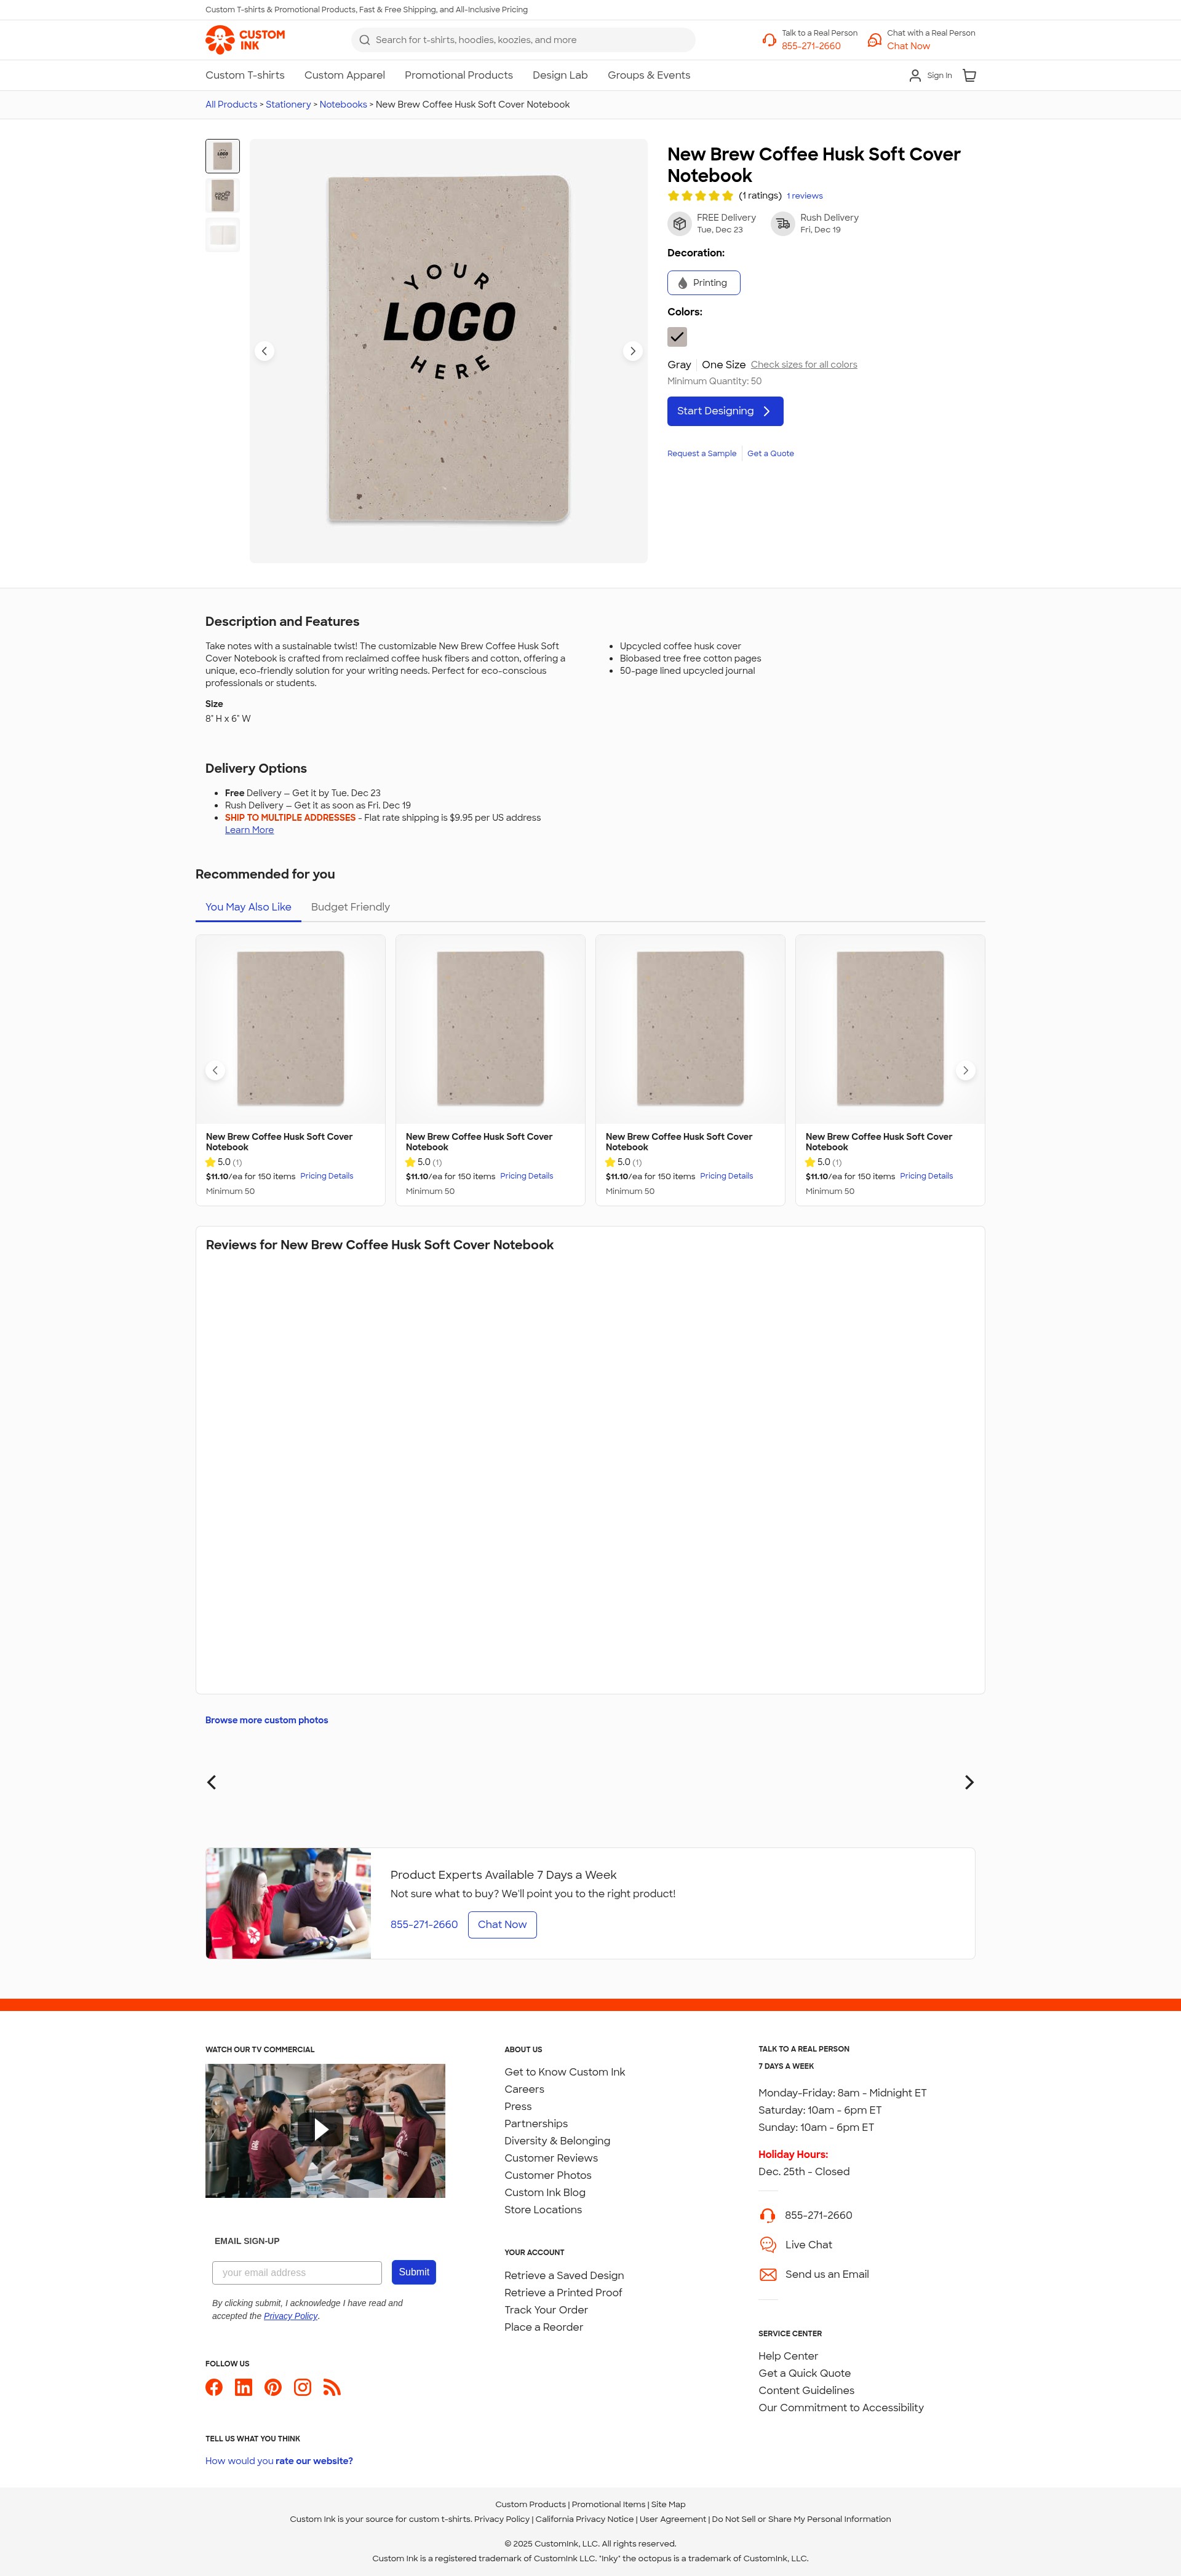Open the shopping cart icon
Viewport: 1181px width, 2576px height.
969,76
